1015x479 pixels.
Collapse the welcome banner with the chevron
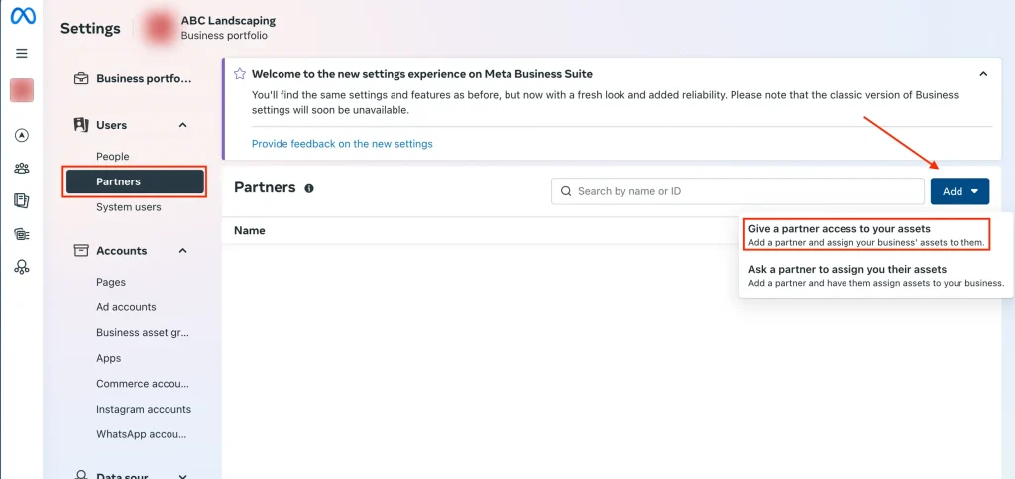pyautogui.click(x=983, y=74)
